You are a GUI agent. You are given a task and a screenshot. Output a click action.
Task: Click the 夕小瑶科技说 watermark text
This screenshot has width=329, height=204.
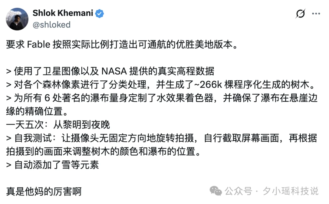(291, 191)
